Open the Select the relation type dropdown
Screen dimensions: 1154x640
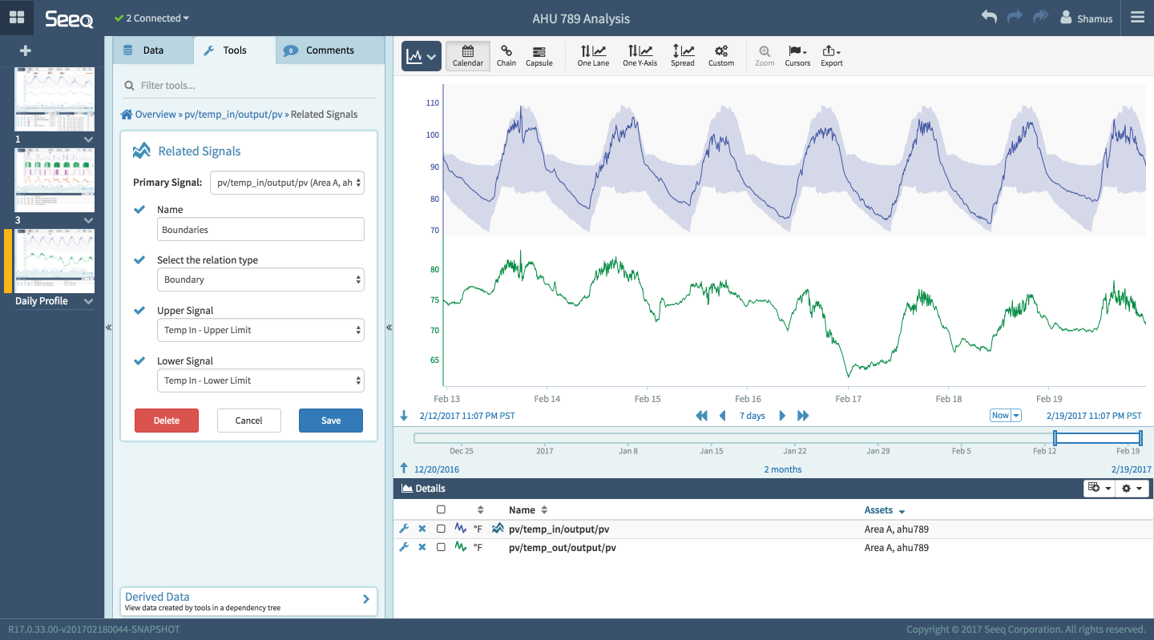pos(260,279)
